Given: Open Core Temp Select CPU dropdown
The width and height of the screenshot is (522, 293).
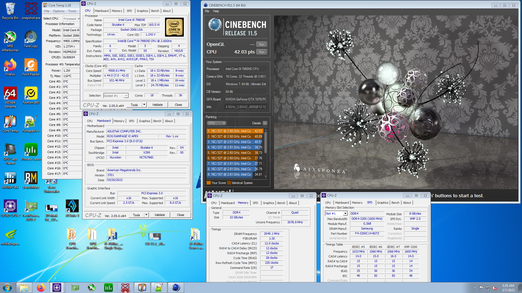Looking at the screenshot, I should coord(71,19).
